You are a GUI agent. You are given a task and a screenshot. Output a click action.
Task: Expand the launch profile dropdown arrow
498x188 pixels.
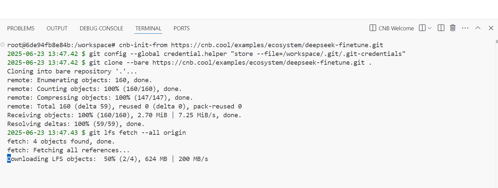(430, 28)
